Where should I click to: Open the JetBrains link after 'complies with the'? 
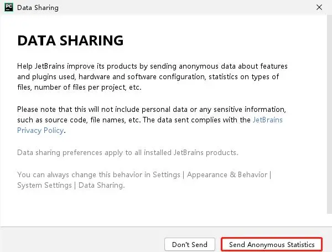268,120
